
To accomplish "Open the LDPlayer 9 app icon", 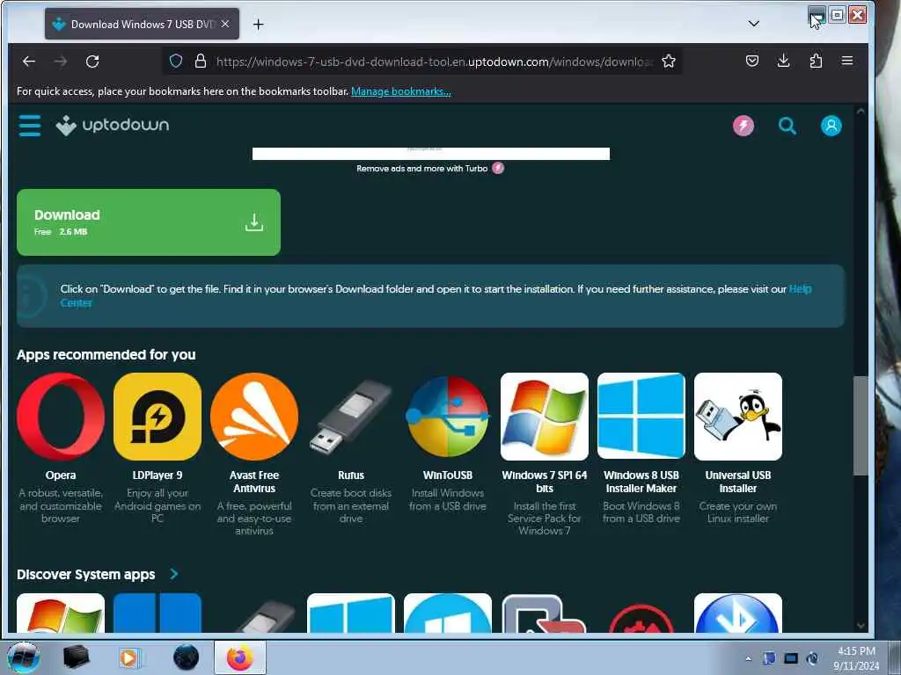I will 157,417.
